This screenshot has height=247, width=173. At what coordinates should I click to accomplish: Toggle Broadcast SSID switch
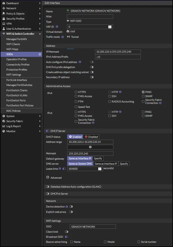[x=67, y=237]
